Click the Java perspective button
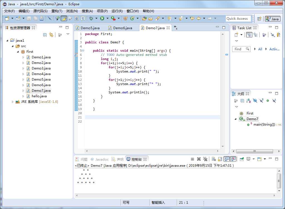 (x=273, y=19)
